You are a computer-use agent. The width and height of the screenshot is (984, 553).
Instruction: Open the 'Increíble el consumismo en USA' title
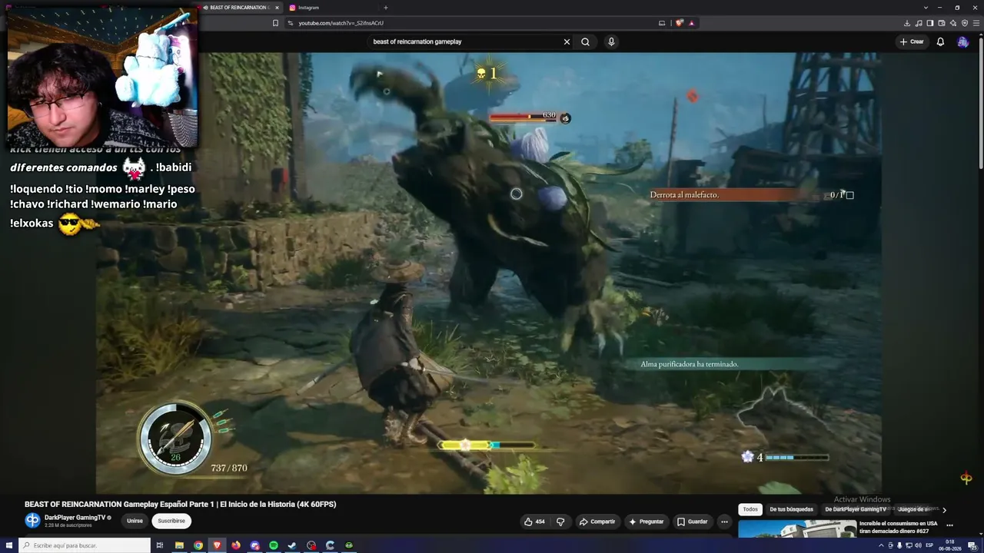pyautogui.click(x=898, y=527)
